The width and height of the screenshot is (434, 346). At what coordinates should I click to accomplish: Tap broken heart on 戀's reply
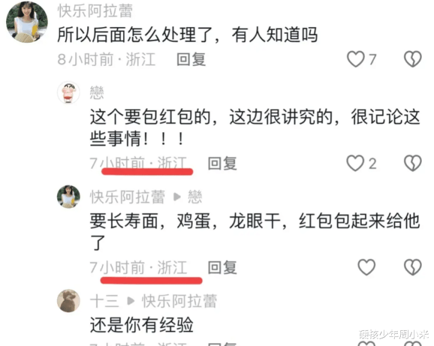(413, 163)
